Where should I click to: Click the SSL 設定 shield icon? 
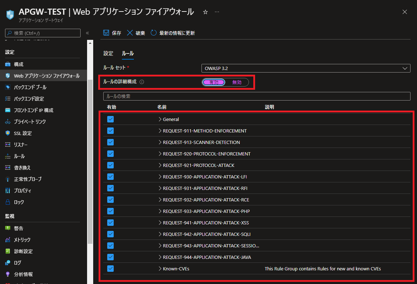coord(8,133)
